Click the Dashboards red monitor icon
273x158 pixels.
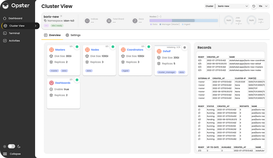[52, 83]
